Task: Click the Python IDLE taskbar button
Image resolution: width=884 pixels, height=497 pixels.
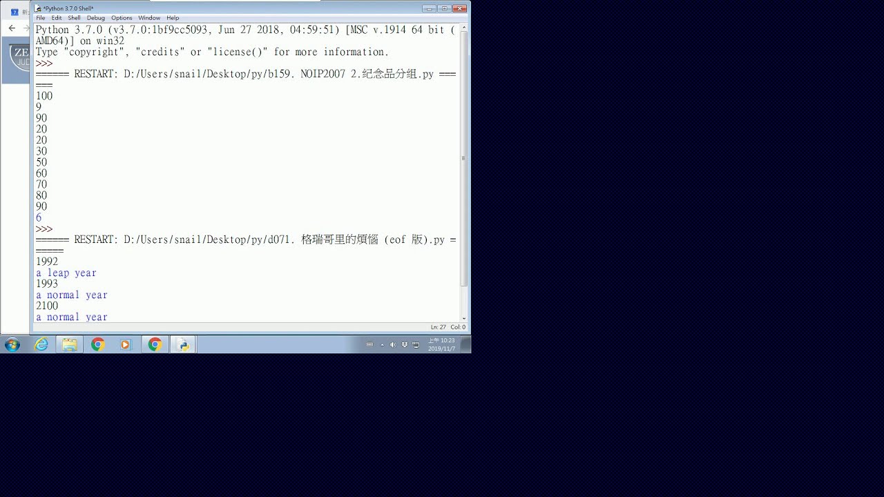Action: (183, 344)
